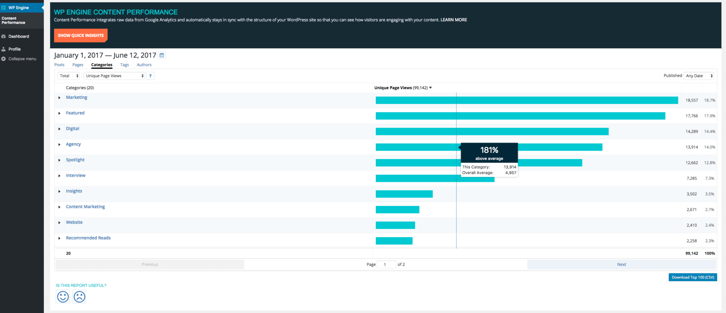Expand the Marketing category row
This screenshot has width=726, height=313.
point(59,98)
